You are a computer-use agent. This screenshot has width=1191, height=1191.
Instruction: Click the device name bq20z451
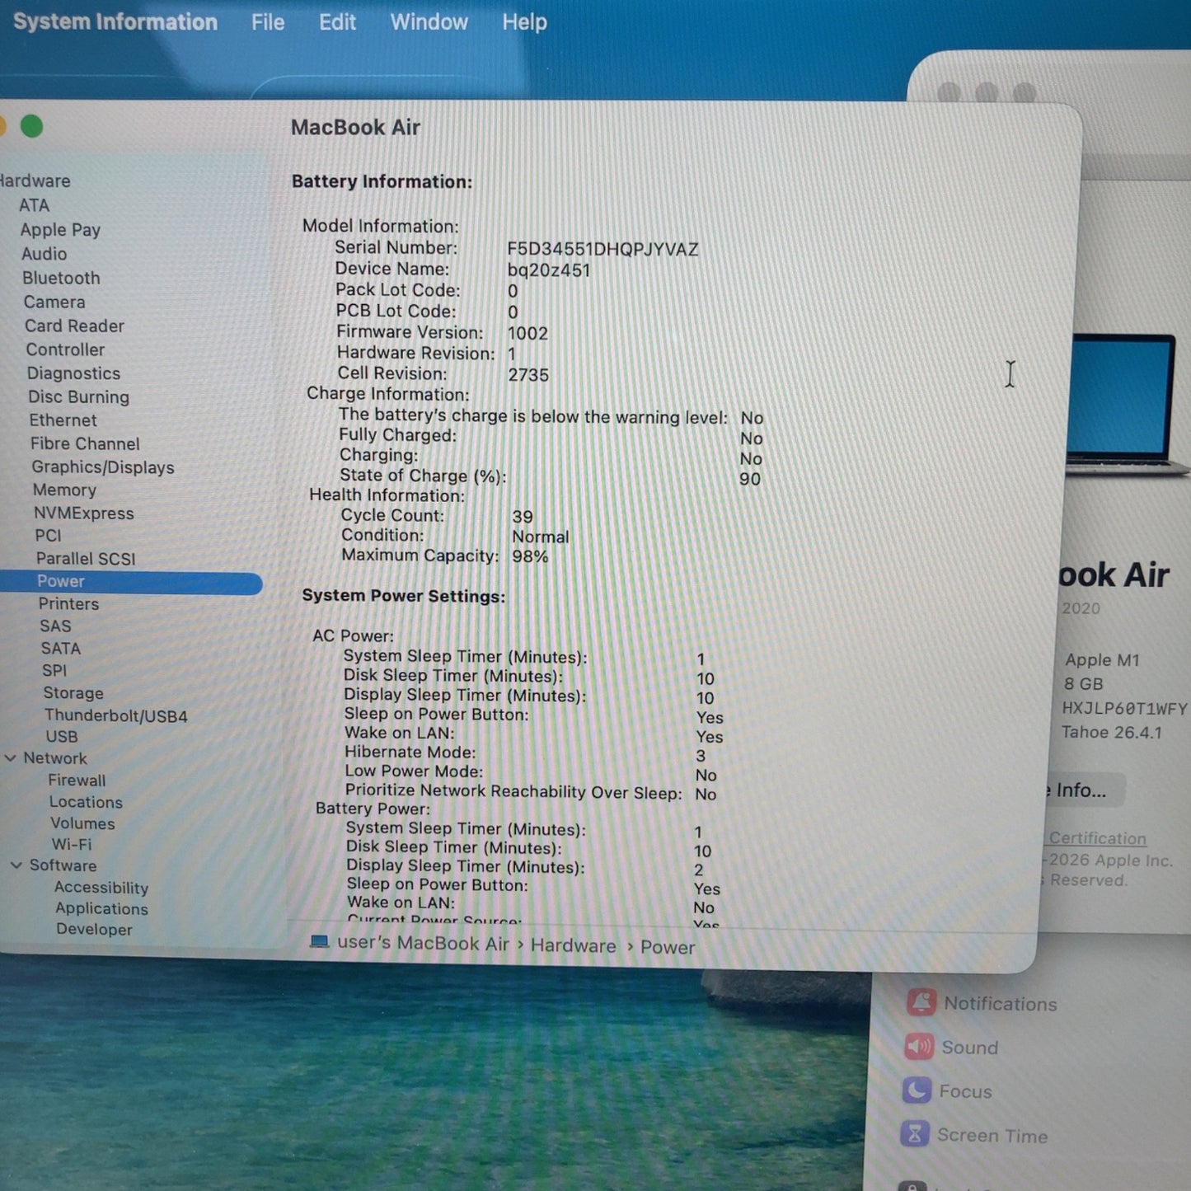549,270
